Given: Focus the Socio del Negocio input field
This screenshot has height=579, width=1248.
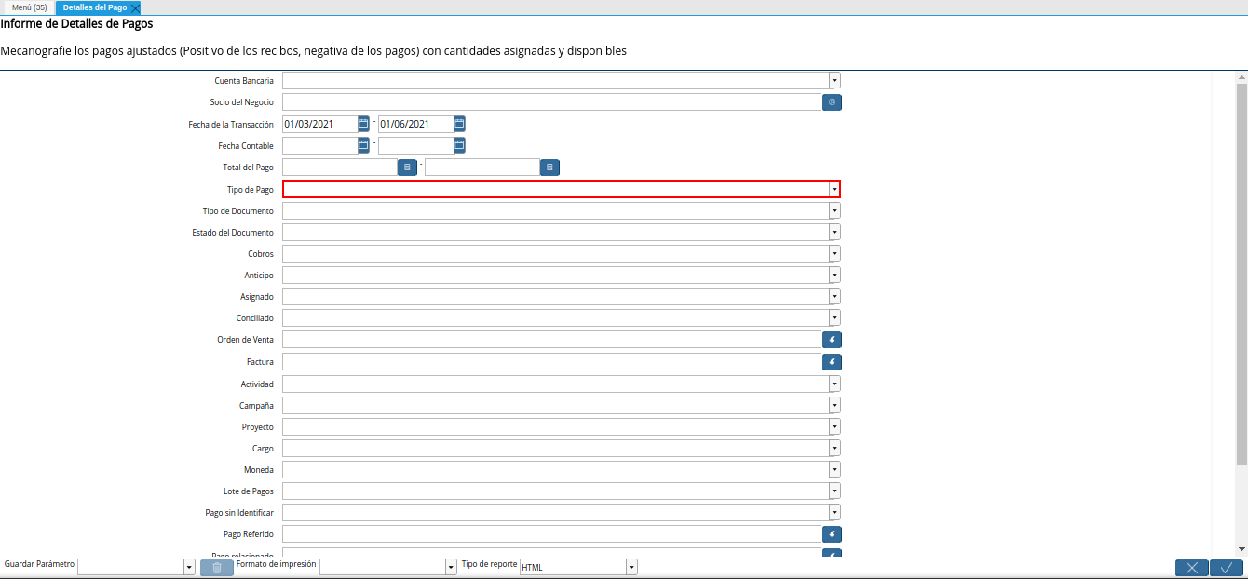Looking at the screenshot, I should click(x=551, y=102).
